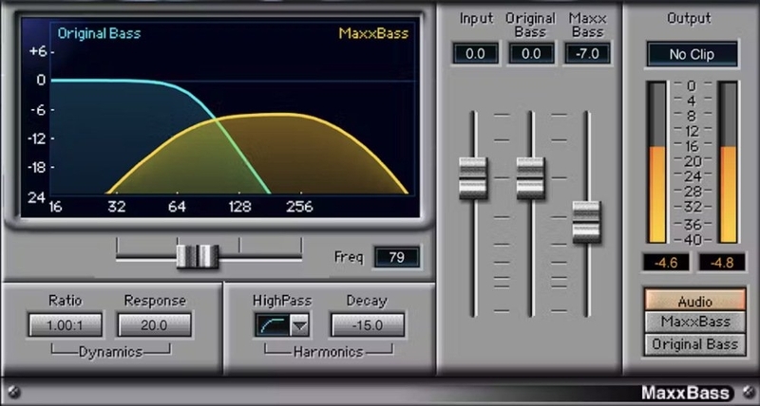This screenshot has width=760, height=406.
Task: Click the Decay label text
Action: click(367, 301)
